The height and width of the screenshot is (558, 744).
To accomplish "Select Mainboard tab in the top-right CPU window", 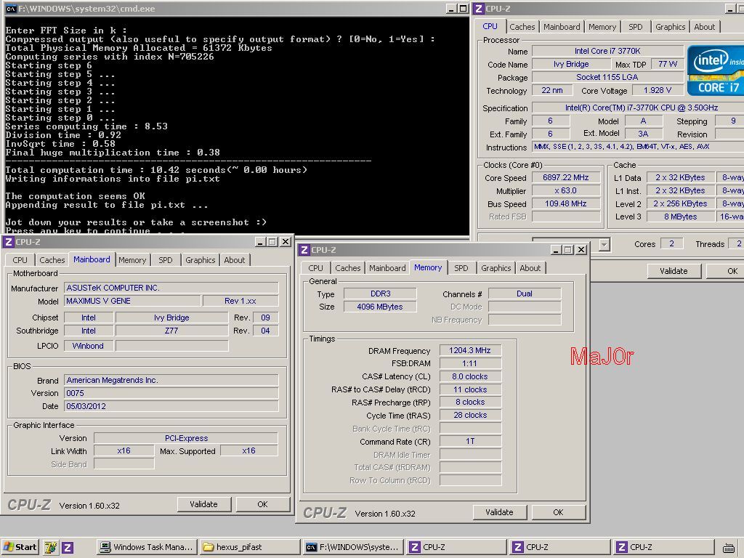I will (562, 27).
